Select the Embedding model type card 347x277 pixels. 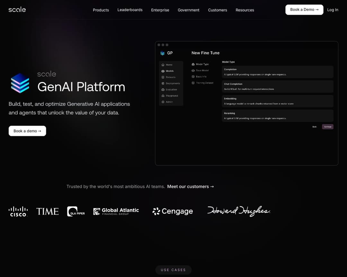pyautogui.click(x=278, y=101)
